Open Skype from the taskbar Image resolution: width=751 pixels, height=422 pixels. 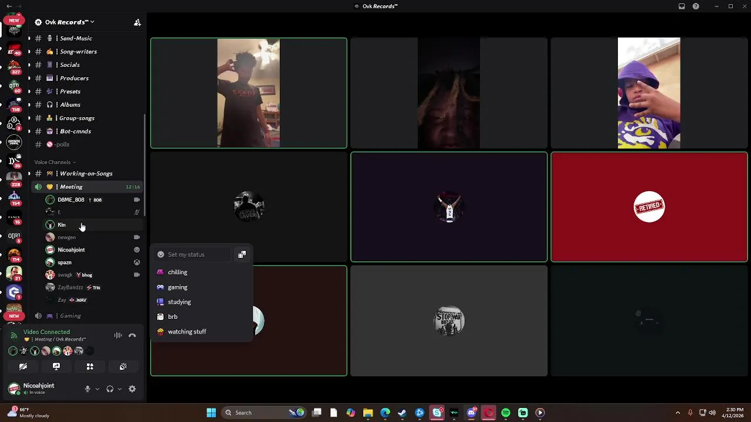[437, 413]
